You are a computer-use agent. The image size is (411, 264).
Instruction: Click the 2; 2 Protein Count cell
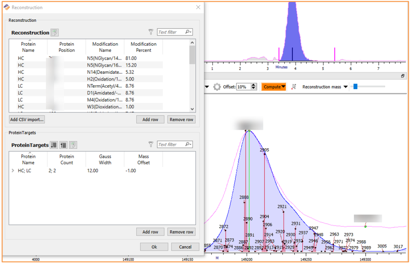[x=67, y=171]
